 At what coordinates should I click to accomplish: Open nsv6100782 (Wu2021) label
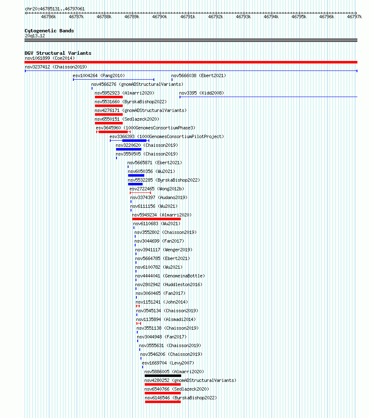coord(159,267)
